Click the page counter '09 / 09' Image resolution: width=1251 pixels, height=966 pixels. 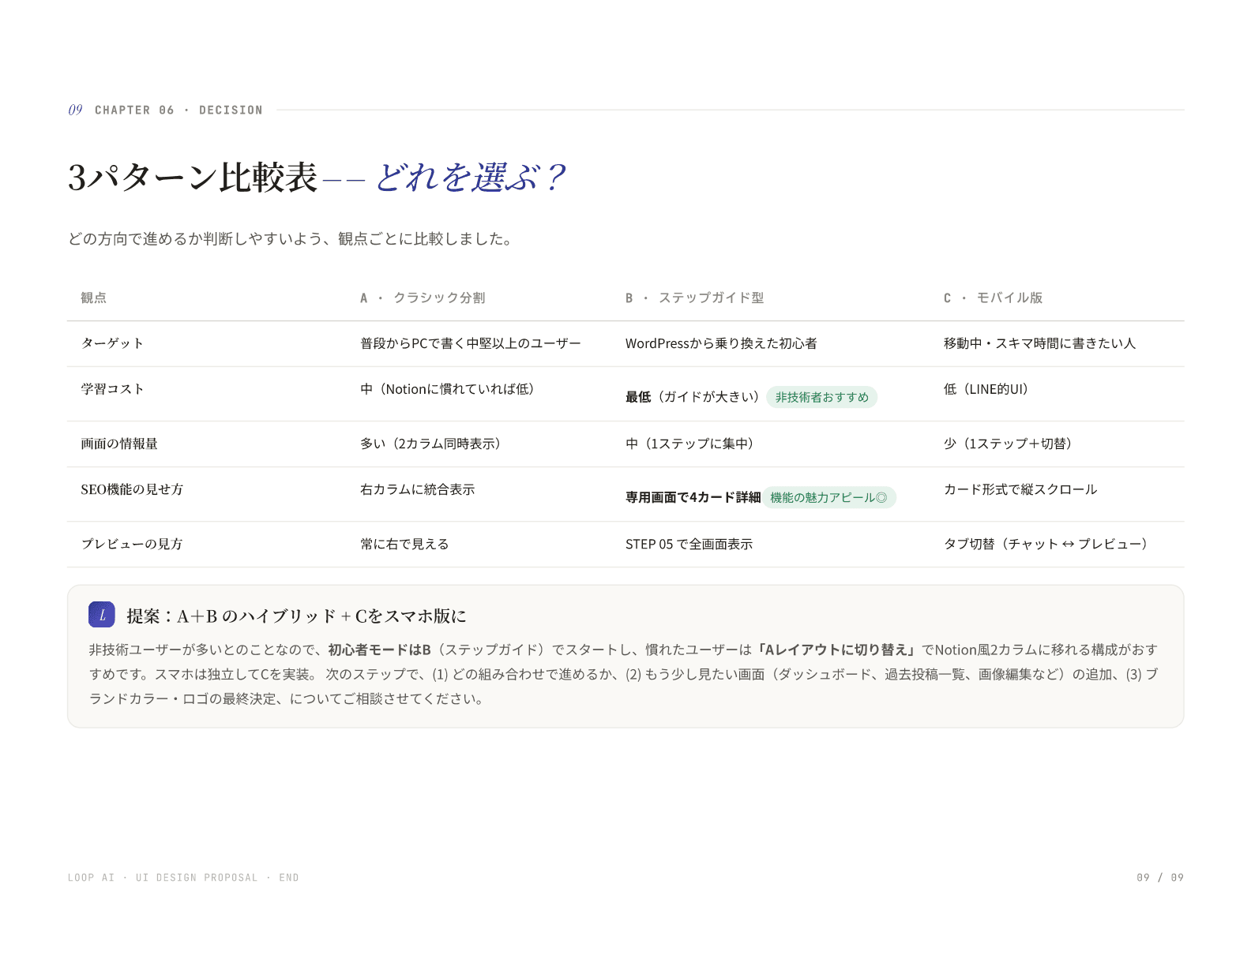pyautogui.click(x=1160, y=878)
